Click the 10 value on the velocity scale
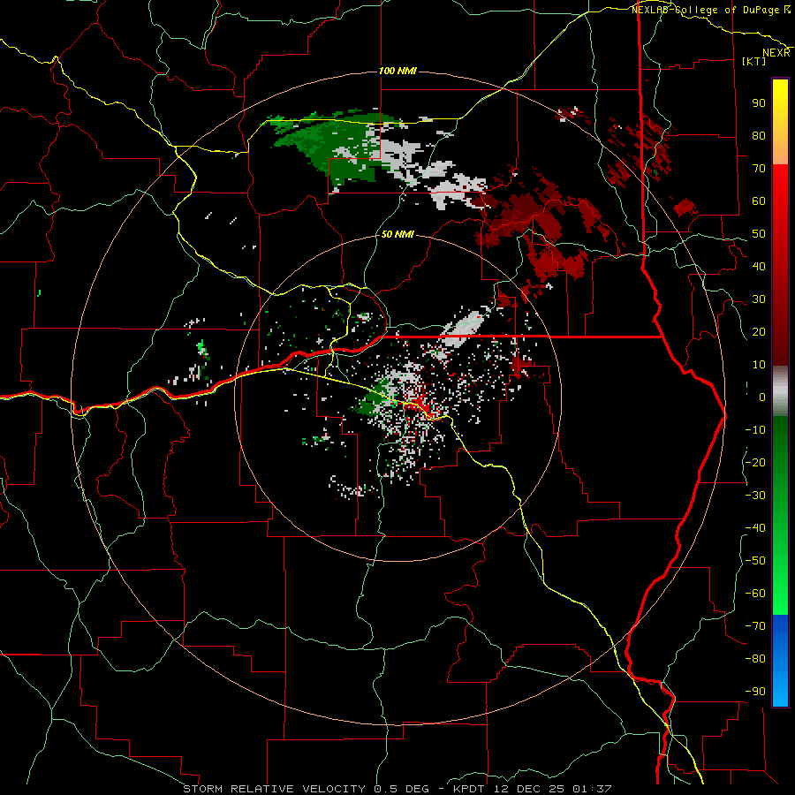Image resolution: width=795 pixels, height=795 pixels. 759,365
